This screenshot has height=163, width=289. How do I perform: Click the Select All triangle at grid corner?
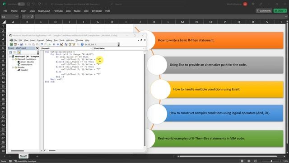[x=4, y=22]
